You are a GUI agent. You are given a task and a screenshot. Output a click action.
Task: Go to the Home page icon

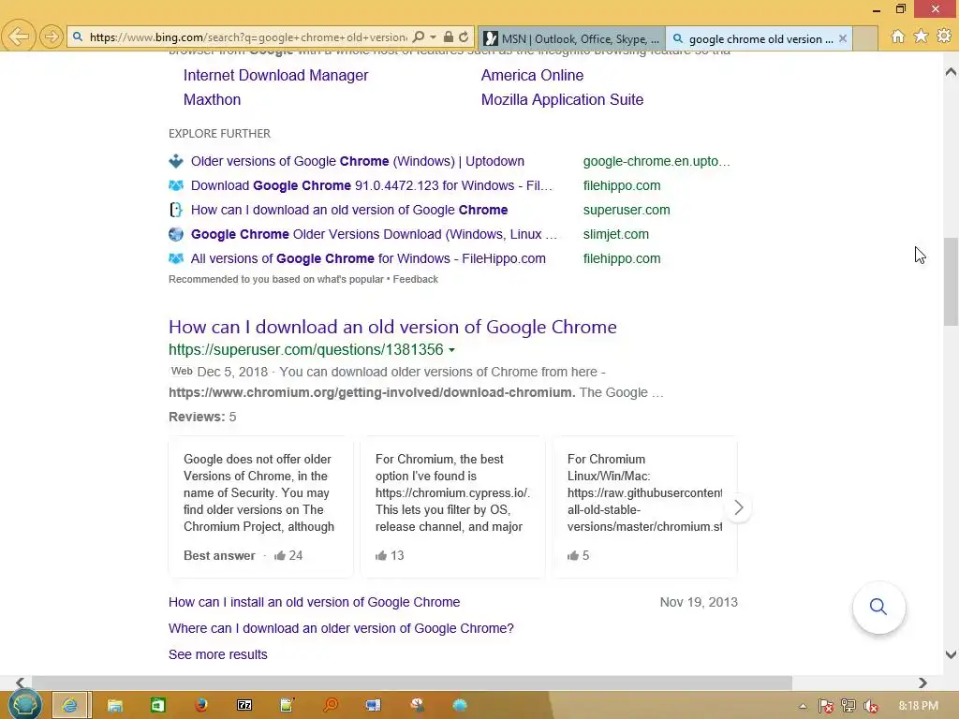point(898,37)
